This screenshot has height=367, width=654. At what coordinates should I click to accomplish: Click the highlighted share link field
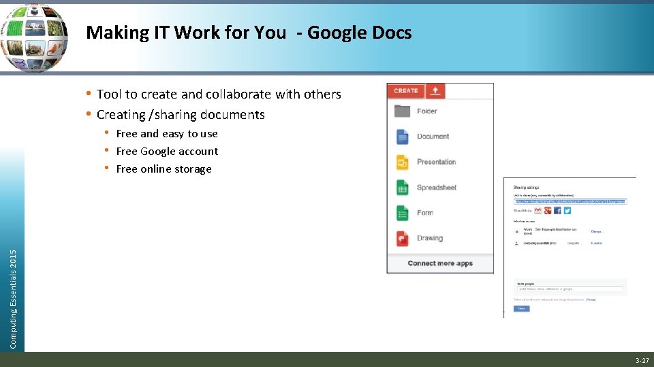[x=570, y=201]
